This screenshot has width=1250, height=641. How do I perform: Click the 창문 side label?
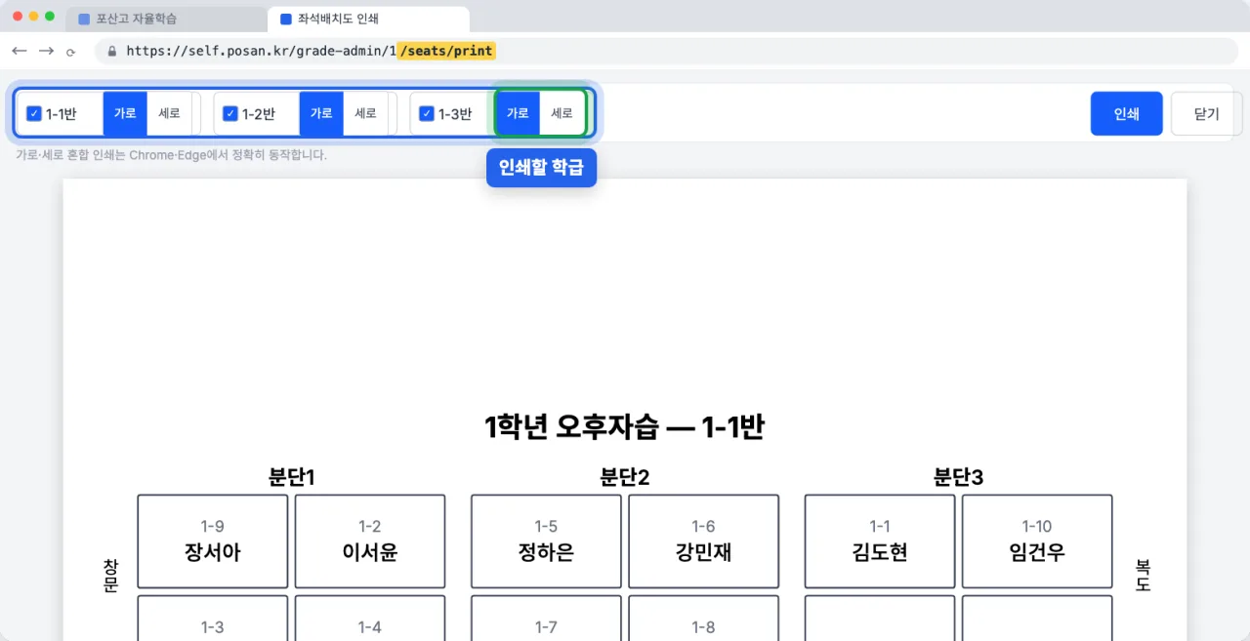[110, 576]
